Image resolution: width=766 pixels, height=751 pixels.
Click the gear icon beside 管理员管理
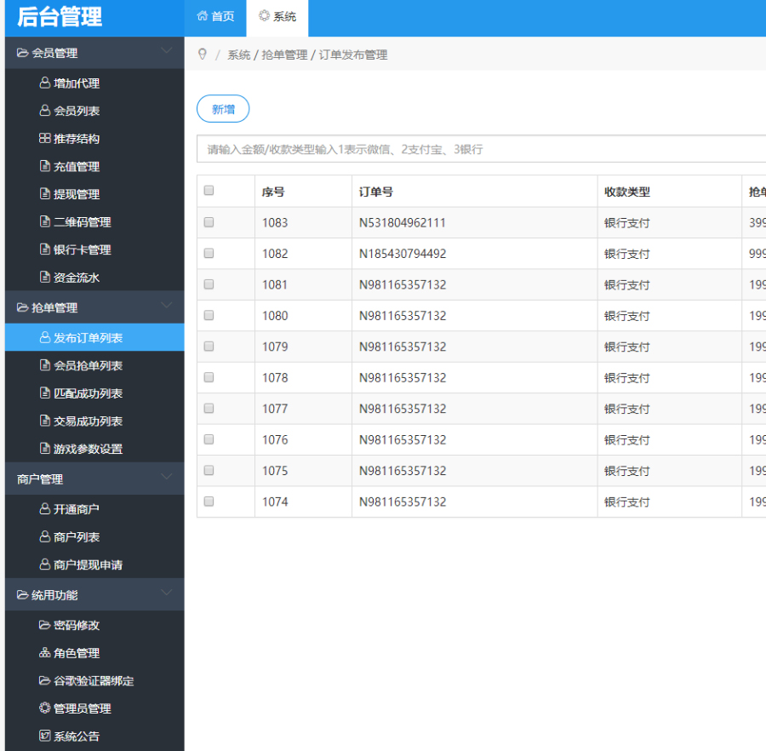coord(45,708)
